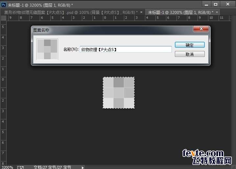This screenshot has width=236, height=169.
Task: Click the Photoshop Ps application icon
Action: point(4,5)
